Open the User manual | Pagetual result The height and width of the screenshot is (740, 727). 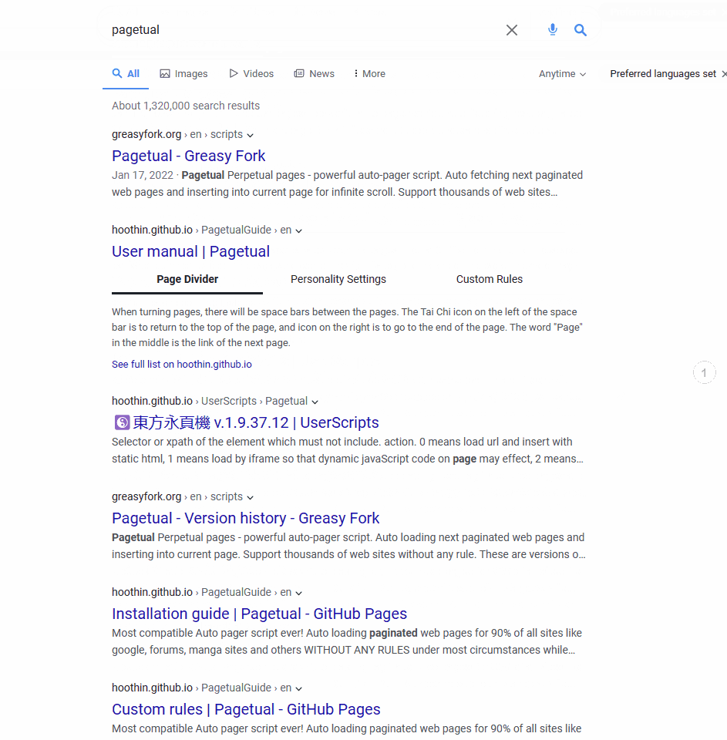pyautogui.click(x=190, y=251)
